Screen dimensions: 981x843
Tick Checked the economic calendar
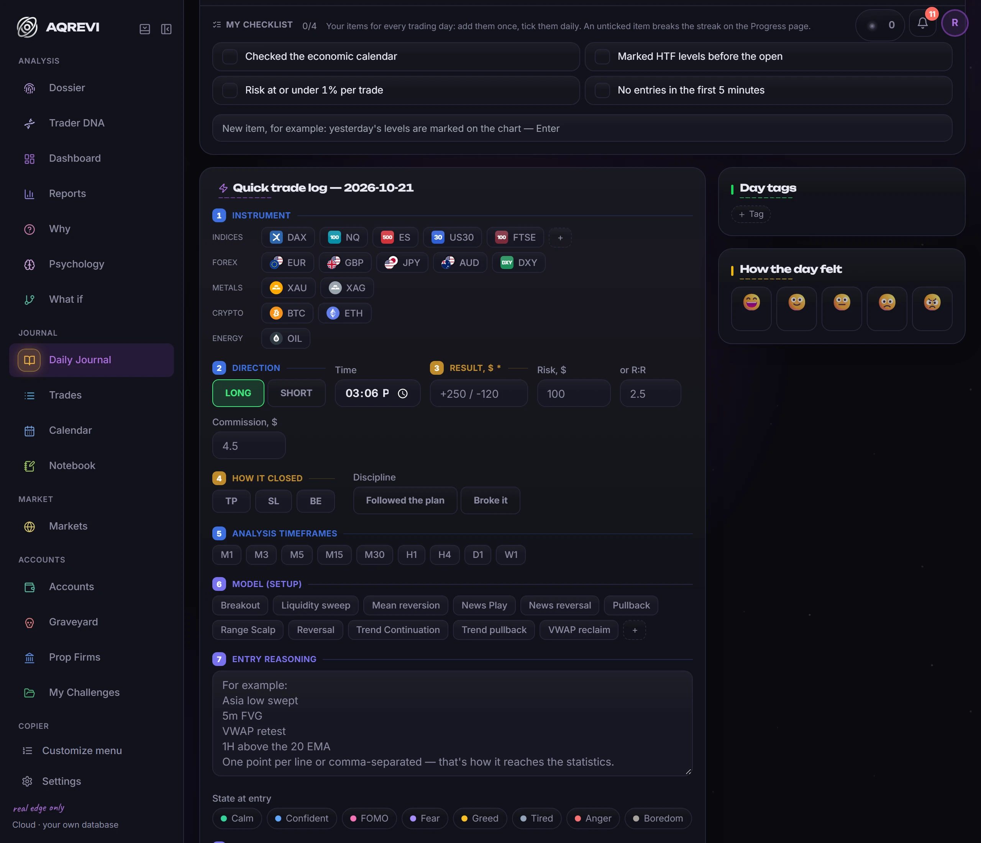click(x=230, y=57)
